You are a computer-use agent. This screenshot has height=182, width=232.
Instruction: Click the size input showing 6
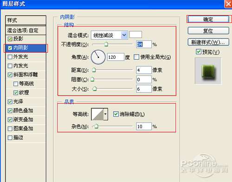coord(144,89)
